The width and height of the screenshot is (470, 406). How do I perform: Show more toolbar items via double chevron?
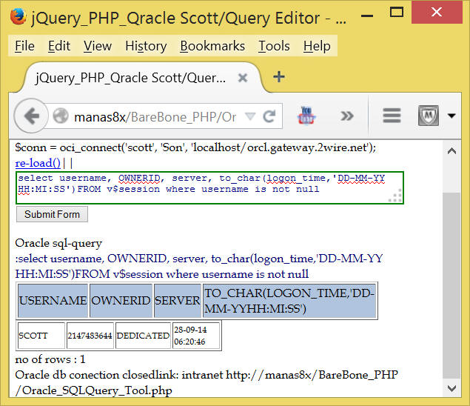click(x=347, y=116)
